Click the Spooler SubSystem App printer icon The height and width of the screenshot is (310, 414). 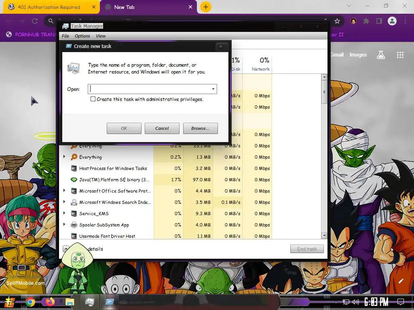[x=74, y=225]
